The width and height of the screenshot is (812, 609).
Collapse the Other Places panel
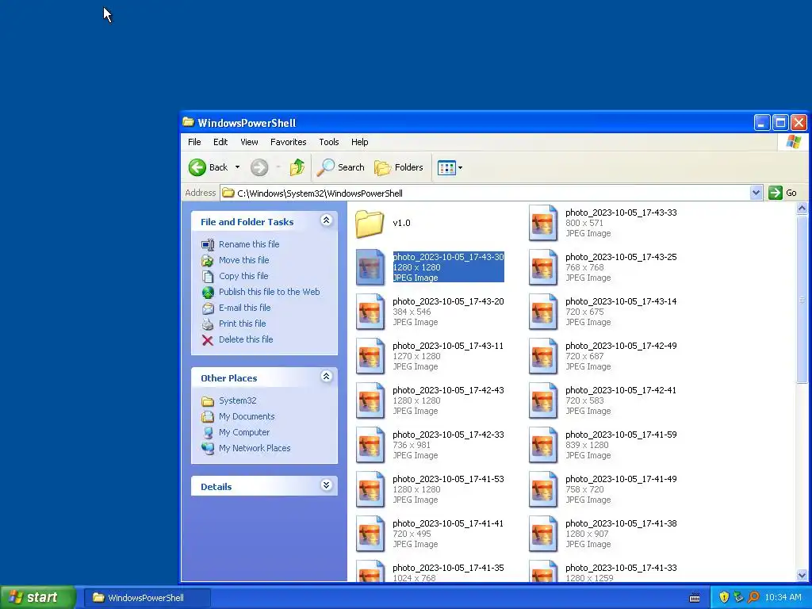point(326,377)
